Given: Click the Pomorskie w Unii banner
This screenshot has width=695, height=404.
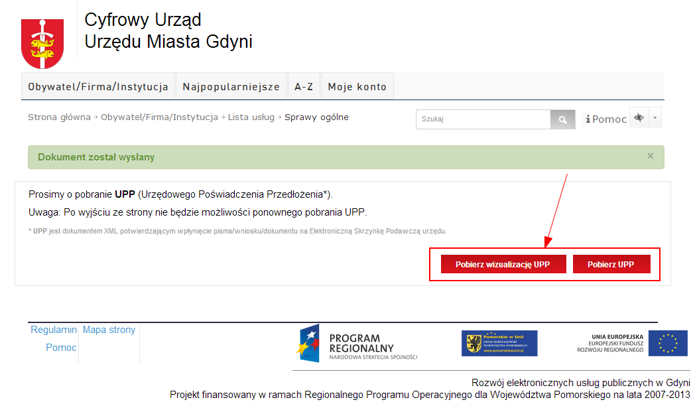Looking at the screenshot, I should coord(499,343).
